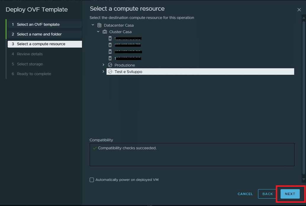306x206 pixels.
Task: Close the wizard with the X button
Action: tap(299, 10)
